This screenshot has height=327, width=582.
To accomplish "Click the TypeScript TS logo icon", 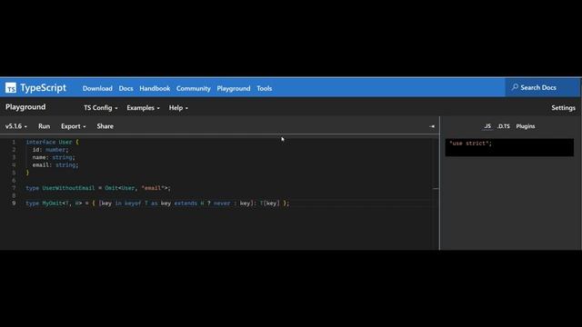I will click(11, 88).
